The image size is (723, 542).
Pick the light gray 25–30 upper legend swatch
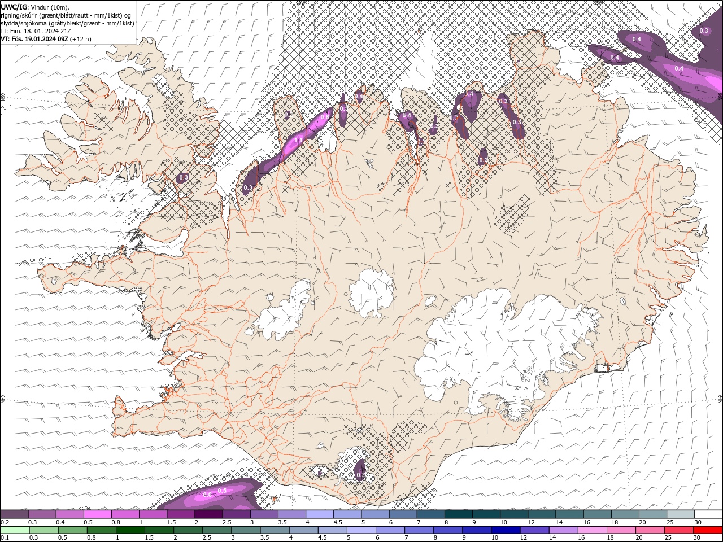click(x=681, y=514)
